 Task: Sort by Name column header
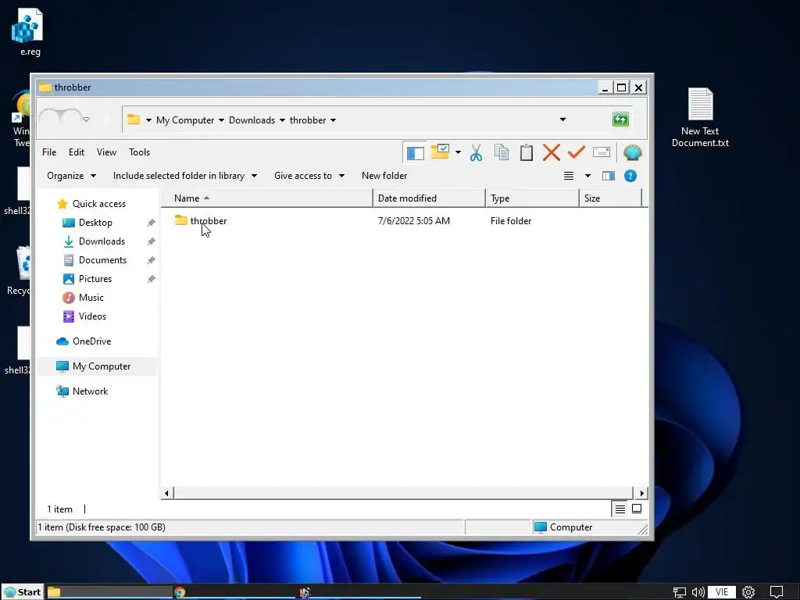tap(267, 198)
